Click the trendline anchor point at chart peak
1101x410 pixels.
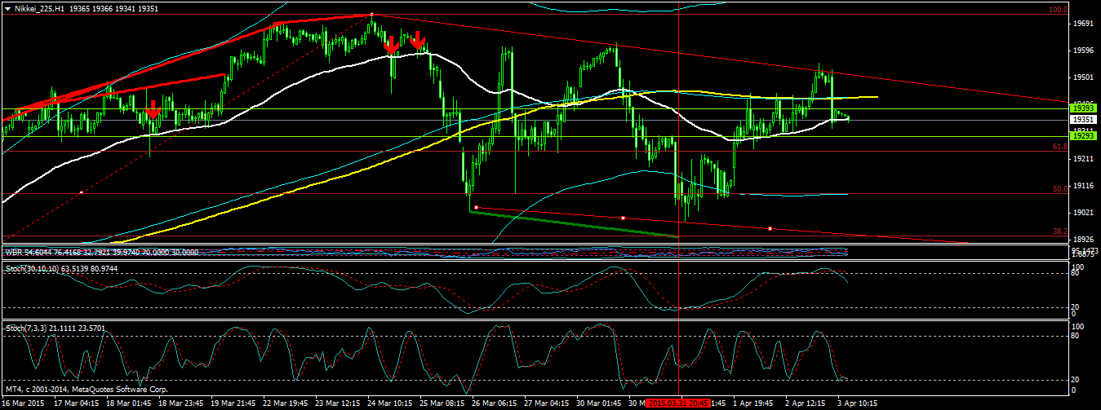(372, 15)
